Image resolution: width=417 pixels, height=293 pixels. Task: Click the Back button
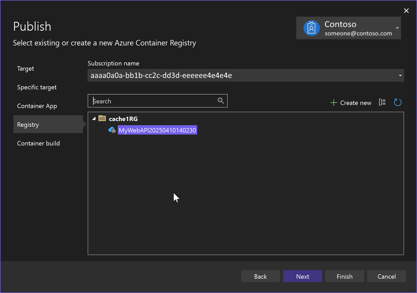pyautogui.click(x=260, y=276)
